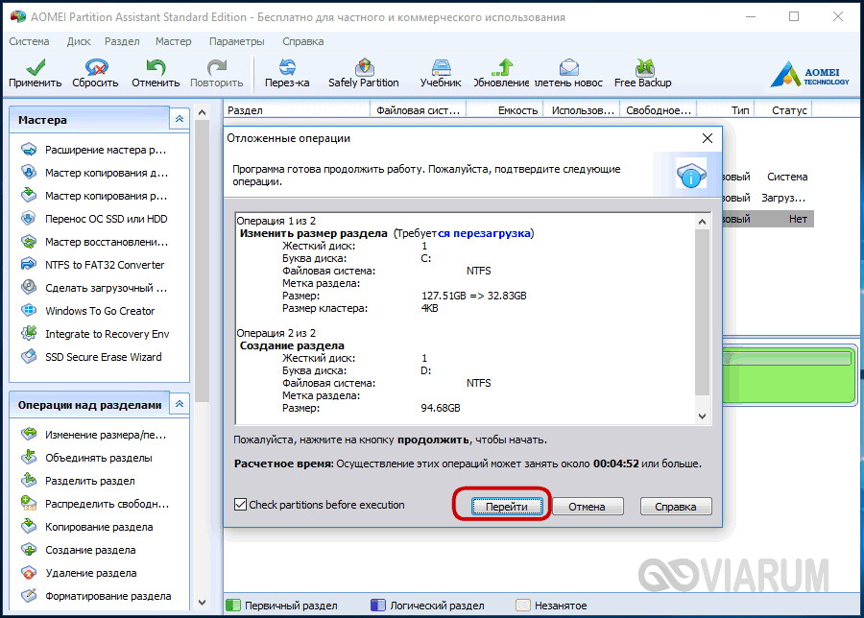Click the Применить (Apply) toolbar icon
864x618 pixels.
tap(35, 68)
